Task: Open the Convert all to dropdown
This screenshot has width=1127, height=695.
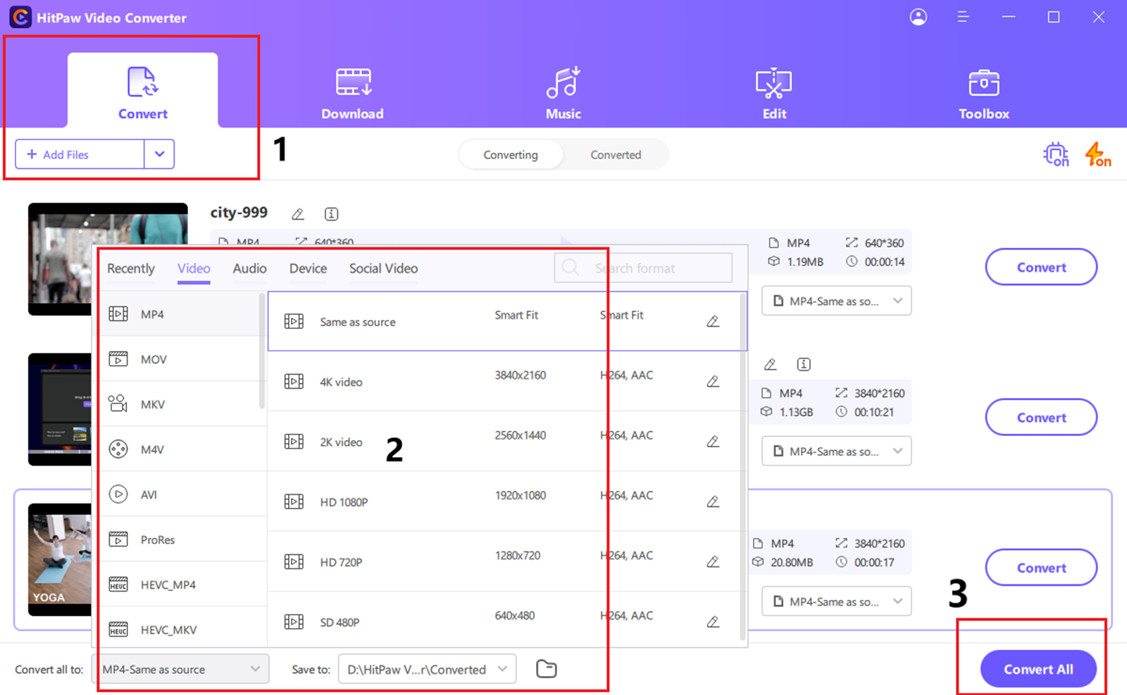Action: (x=180, y=669)
